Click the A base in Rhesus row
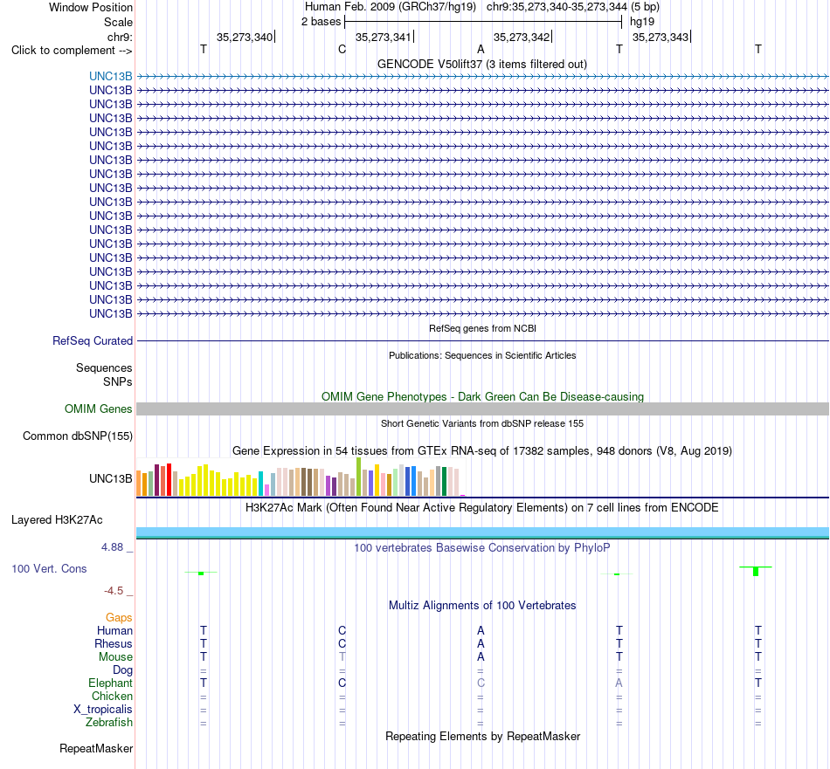830x769 pixels. [x=481, y=643]
